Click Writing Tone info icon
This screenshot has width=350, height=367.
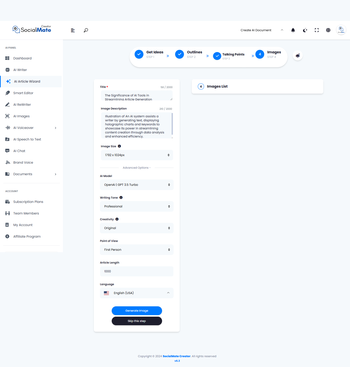(x=121, y=198)
